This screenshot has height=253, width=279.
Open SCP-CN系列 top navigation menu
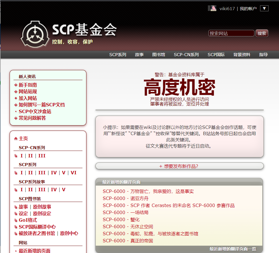coord(186,54)
